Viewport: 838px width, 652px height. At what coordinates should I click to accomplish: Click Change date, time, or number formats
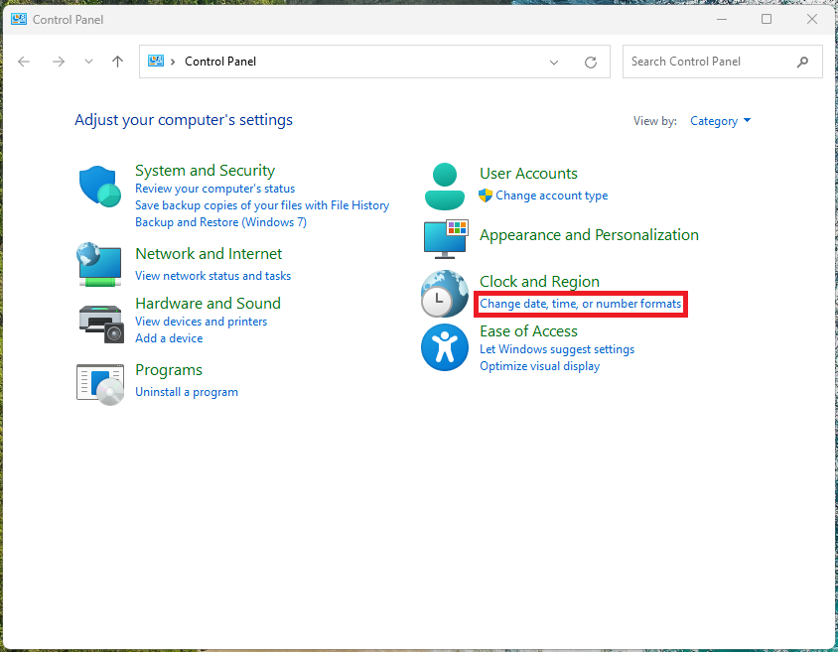click(x=581, y=304)
